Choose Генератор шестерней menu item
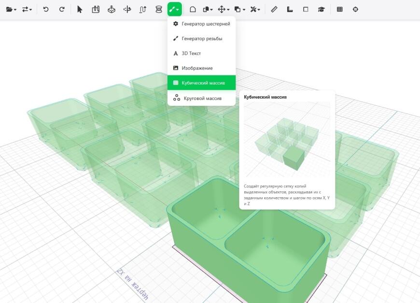The width and height of the screenshot is (420, 303). click(201, 24)
